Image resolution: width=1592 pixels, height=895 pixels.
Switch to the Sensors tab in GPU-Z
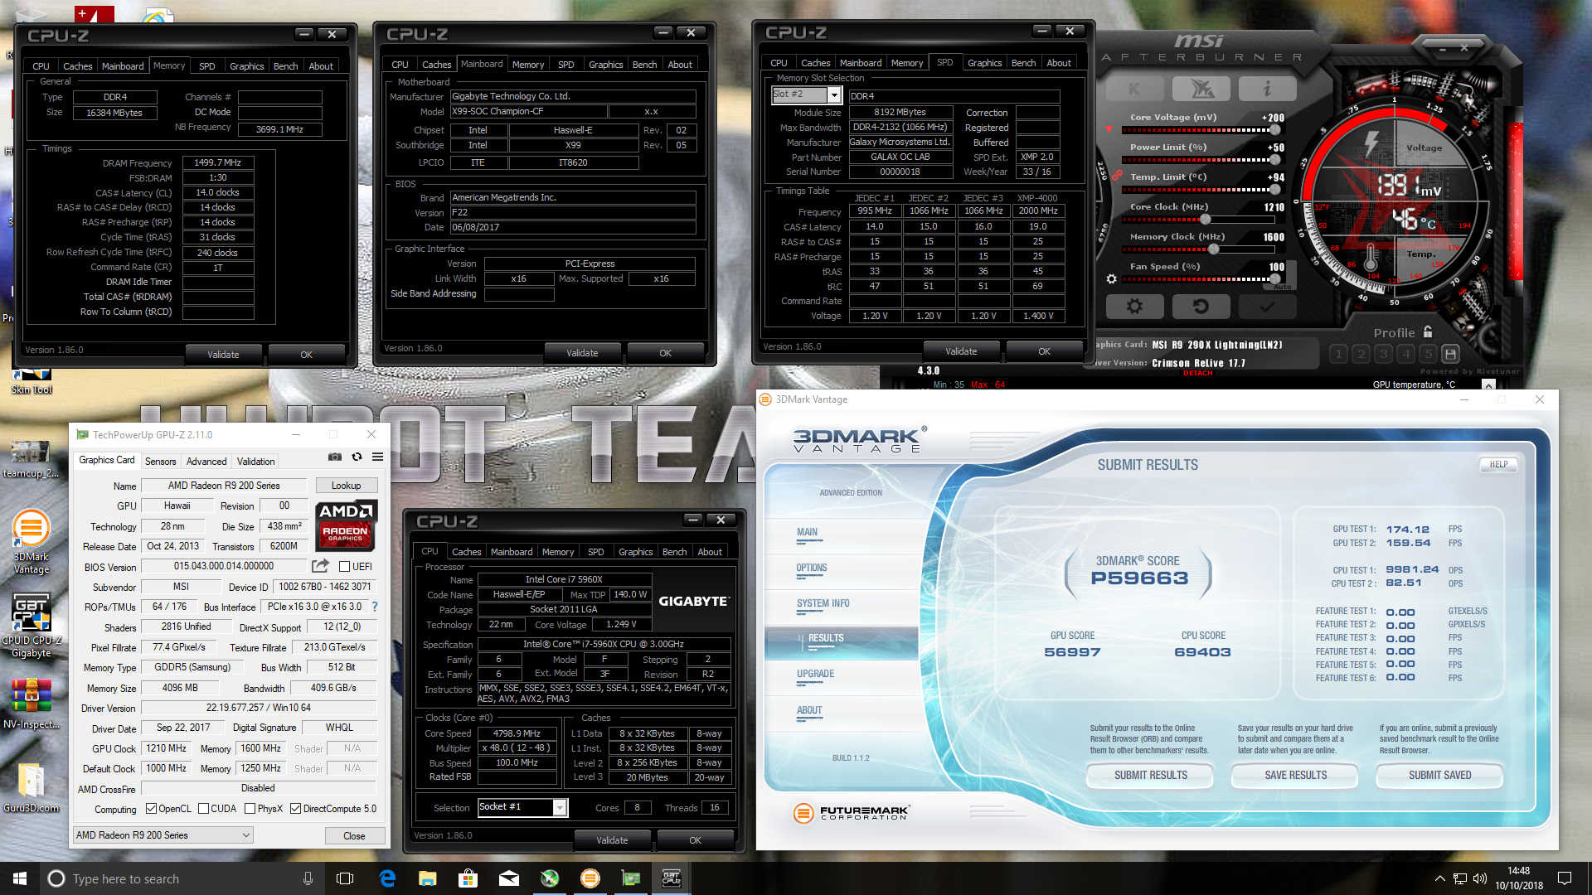[x=160, y=462]
